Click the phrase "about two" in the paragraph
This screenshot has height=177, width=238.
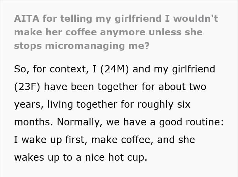point(182,87)
